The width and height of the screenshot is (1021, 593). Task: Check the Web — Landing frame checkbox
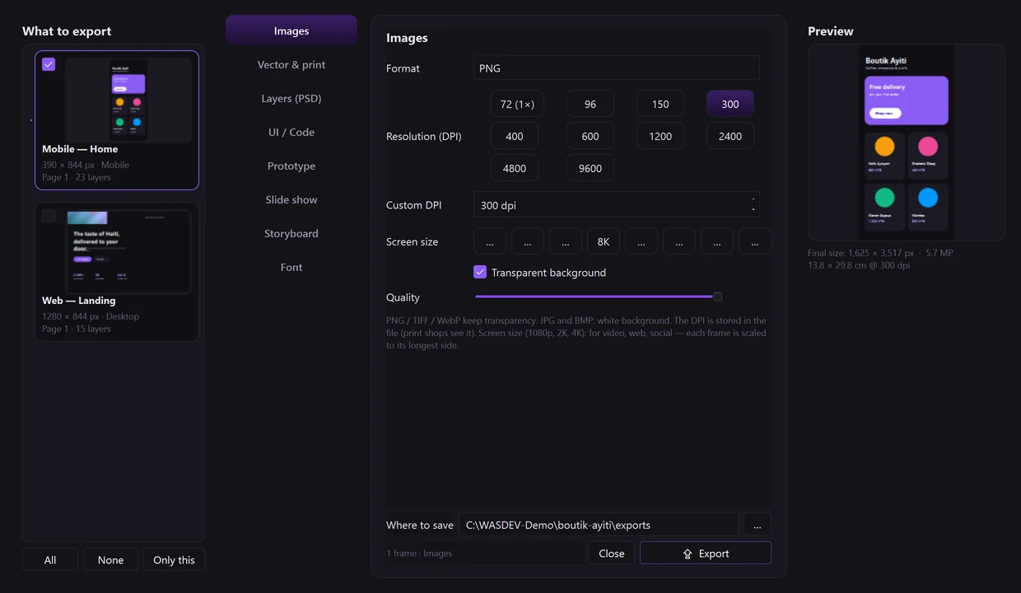pos(49,216)
